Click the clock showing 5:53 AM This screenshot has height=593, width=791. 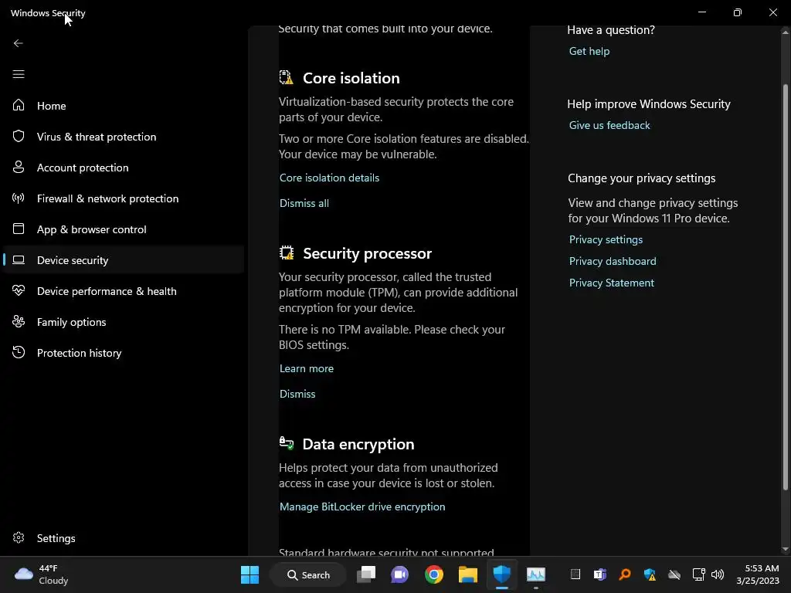click(758, 574)
